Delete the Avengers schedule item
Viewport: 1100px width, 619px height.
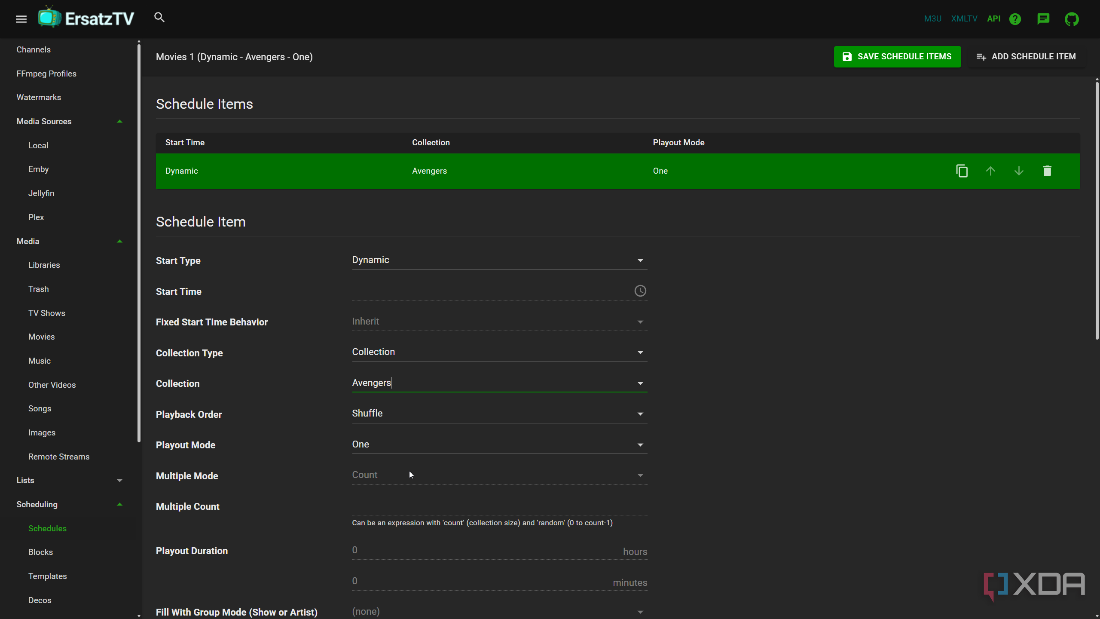pos(1047,171)
